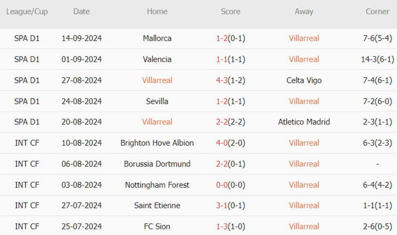Click the Borussia Dortmund team name
Viewport: 397px width, 235px height.
157,164
